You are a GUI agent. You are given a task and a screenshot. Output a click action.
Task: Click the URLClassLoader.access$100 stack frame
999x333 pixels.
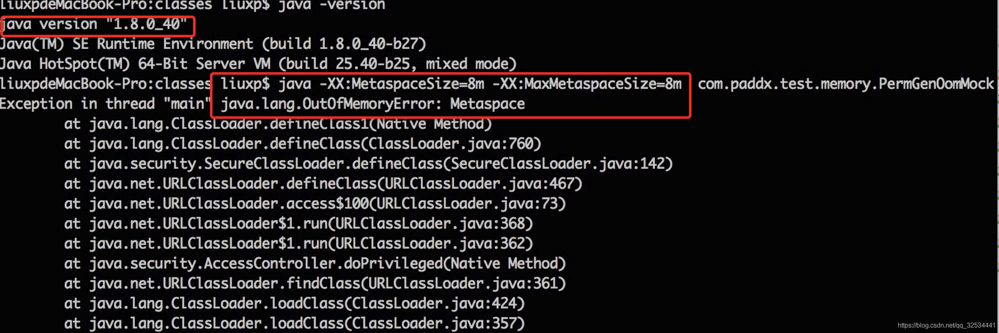tap(315, 204)
